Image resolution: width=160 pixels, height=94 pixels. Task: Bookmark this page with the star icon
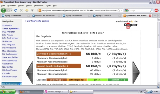(118, 11)
